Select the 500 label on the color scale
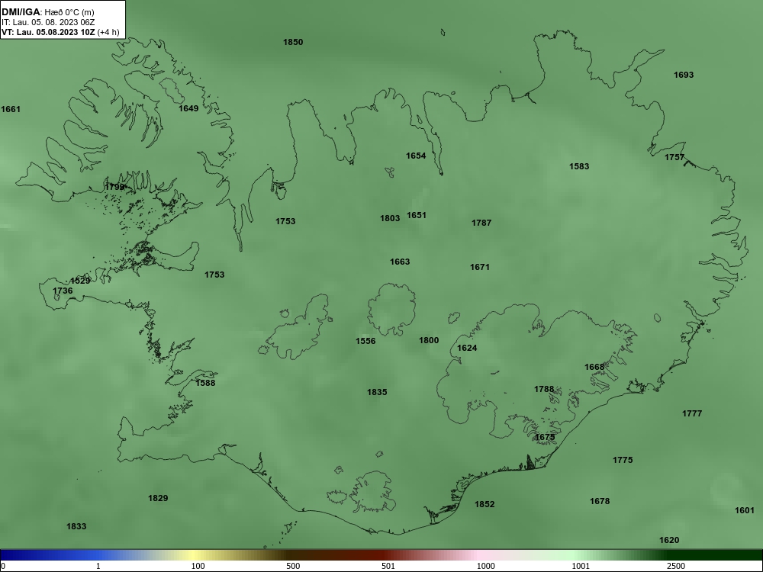The height and width of the screenshot is (572, 763). 293,566
